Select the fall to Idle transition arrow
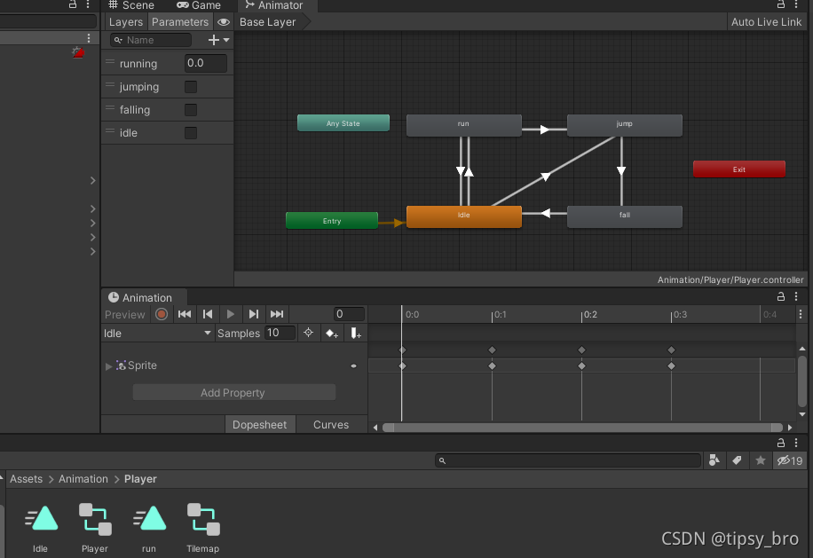This screenshot has height=558, width=813. 545,213
